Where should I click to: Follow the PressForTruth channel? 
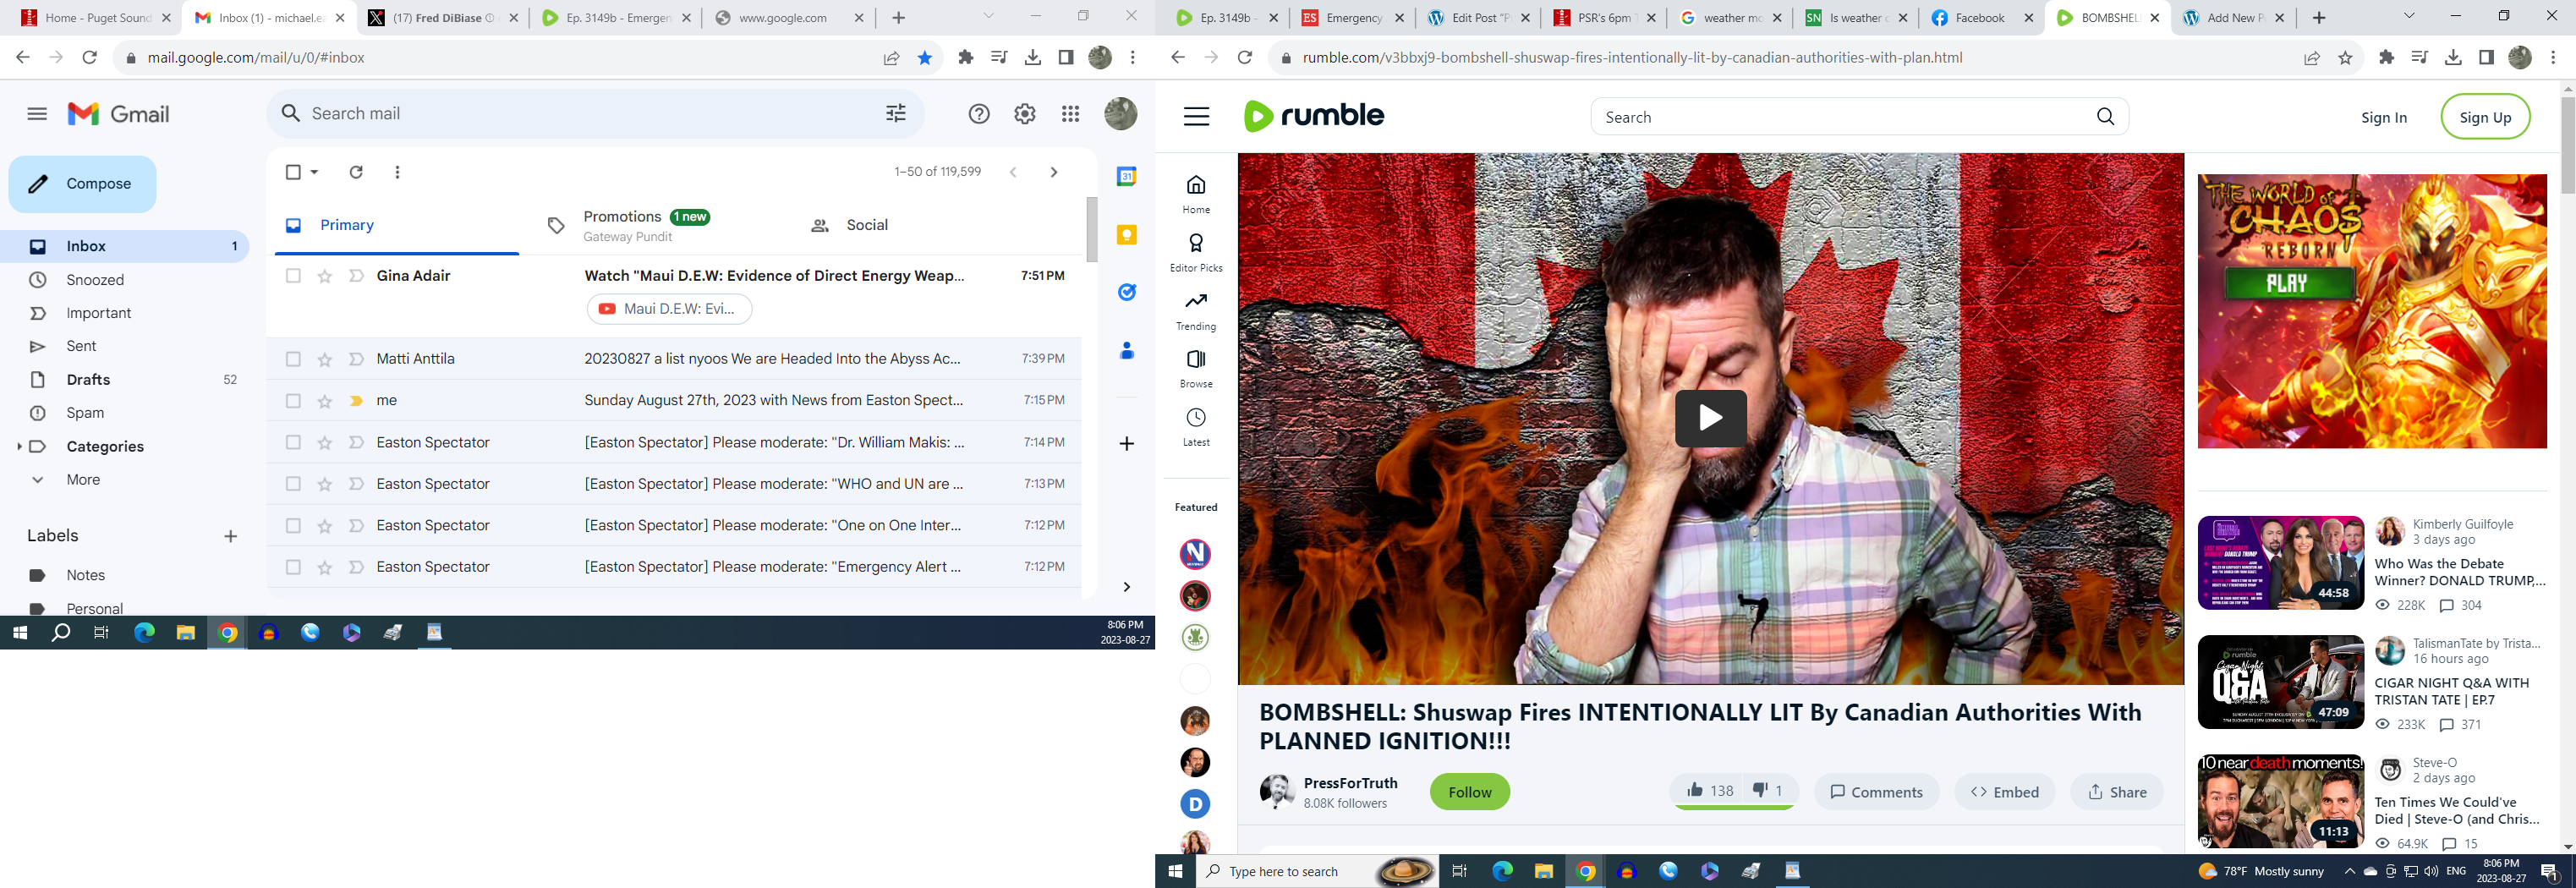click(1469, 792)
